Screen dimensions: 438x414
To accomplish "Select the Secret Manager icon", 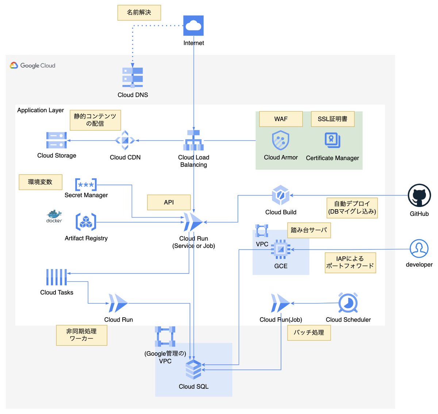I will 86,184.
